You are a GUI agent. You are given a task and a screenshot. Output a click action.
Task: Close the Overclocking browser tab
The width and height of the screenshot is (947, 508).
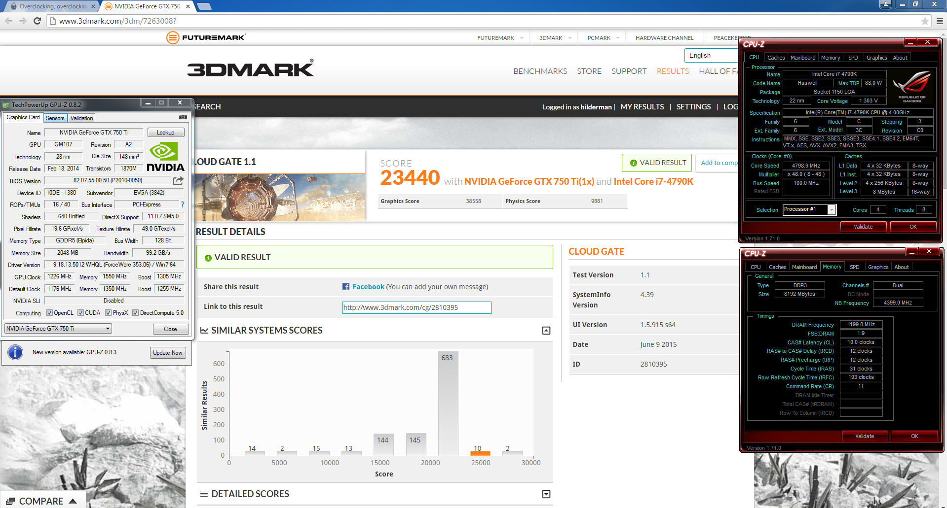(93, 6)
